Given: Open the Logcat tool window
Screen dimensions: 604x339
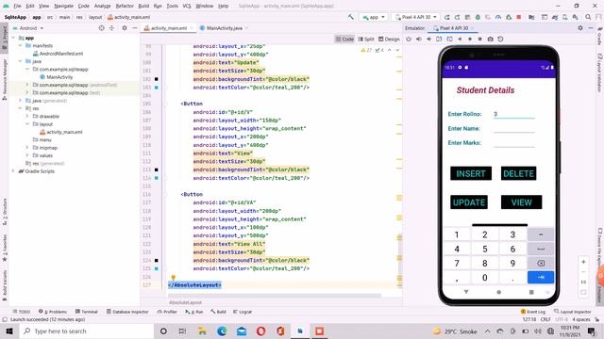Looking at the screenshot, I should [x=243, y=312].
